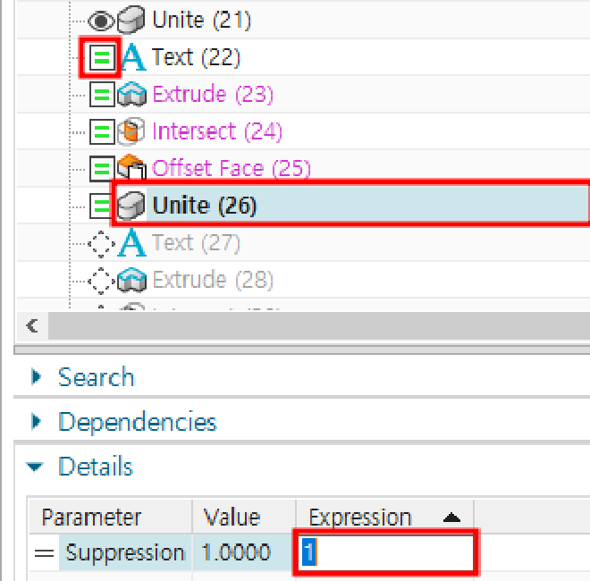
Task: Click the Text (27) letter A icon
Action: [131, 243]
